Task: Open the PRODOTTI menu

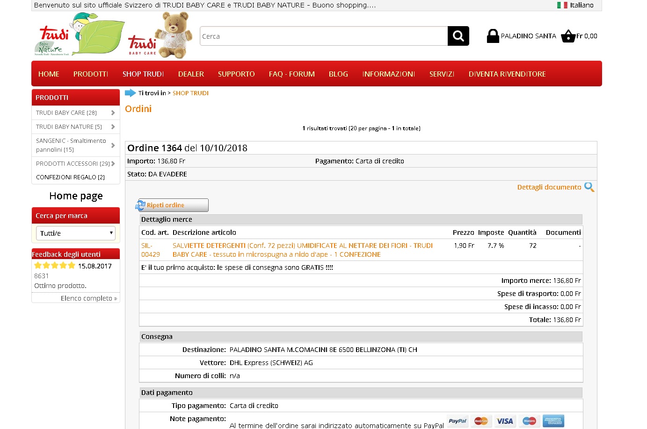Action: 91,74
